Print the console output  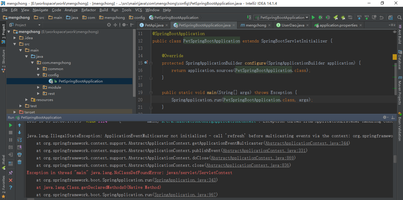19,154
